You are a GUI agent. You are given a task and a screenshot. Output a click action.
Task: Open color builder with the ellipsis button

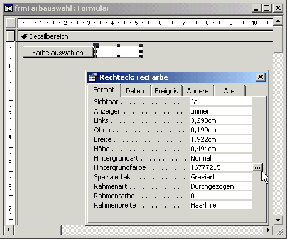pos(257,167)
